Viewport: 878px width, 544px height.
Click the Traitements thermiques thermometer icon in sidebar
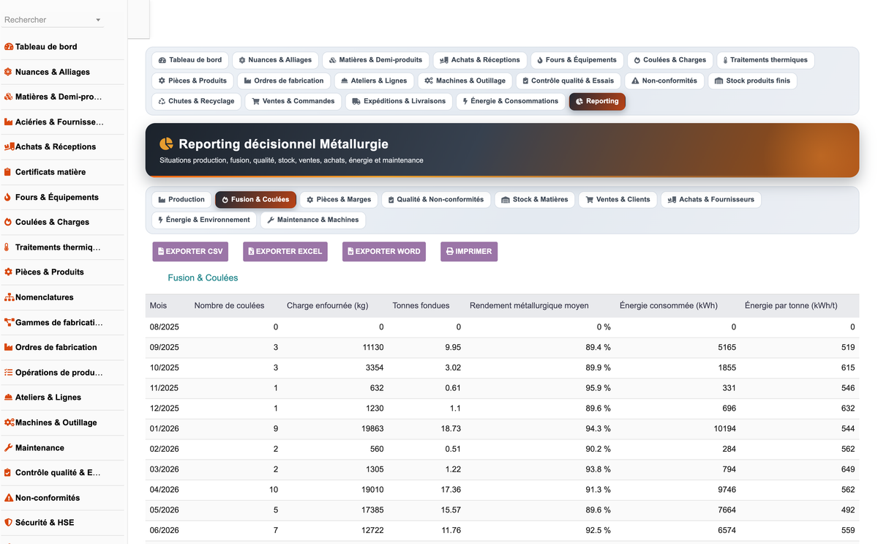point(7,247)
